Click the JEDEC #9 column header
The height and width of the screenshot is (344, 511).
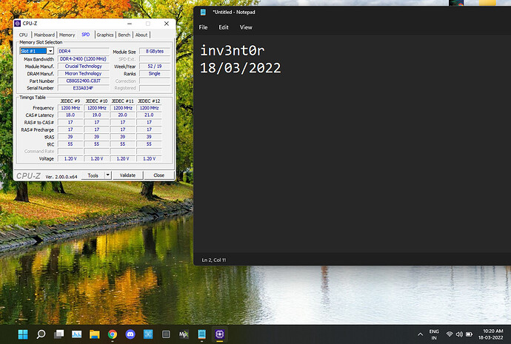(x=70, y=101)
